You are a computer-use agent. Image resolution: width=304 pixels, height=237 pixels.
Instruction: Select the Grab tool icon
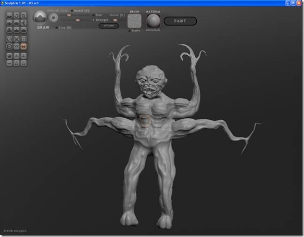point(23,23)
